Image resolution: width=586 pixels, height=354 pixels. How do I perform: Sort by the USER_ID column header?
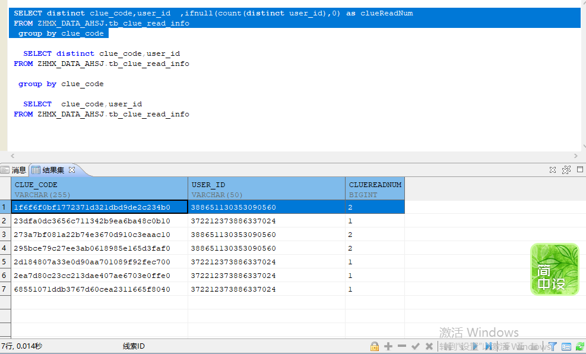point(267,189)
